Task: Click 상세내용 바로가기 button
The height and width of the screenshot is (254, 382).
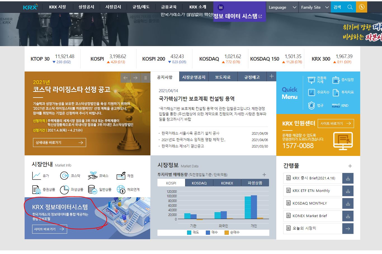Action: coord(59,143)
